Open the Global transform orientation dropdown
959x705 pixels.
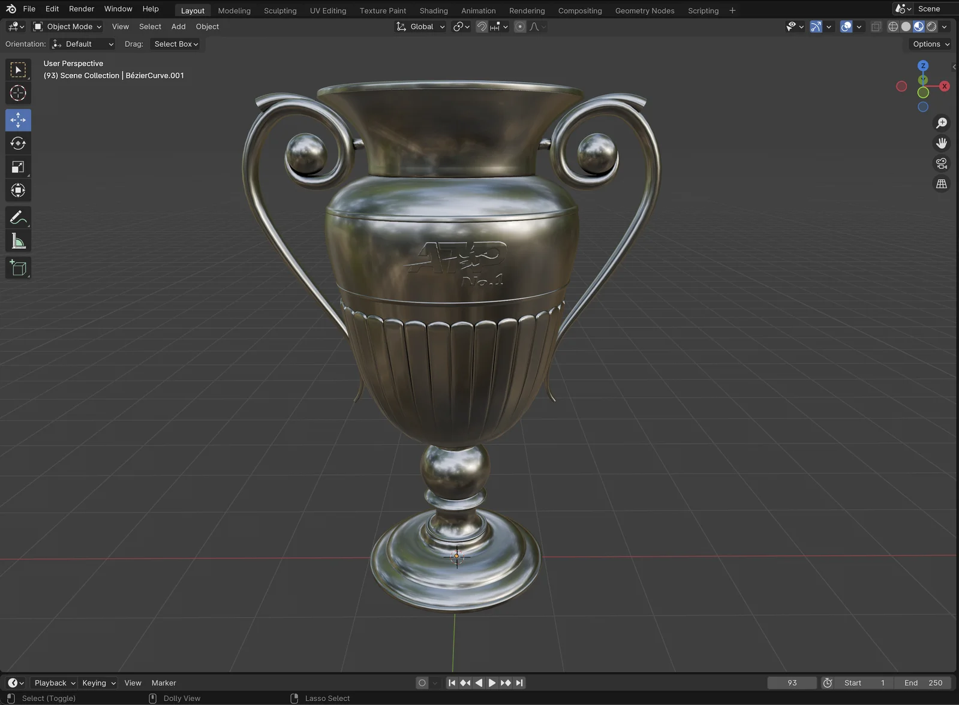420,26
